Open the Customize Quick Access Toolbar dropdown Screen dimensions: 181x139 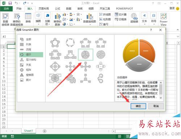coord(32,3)
